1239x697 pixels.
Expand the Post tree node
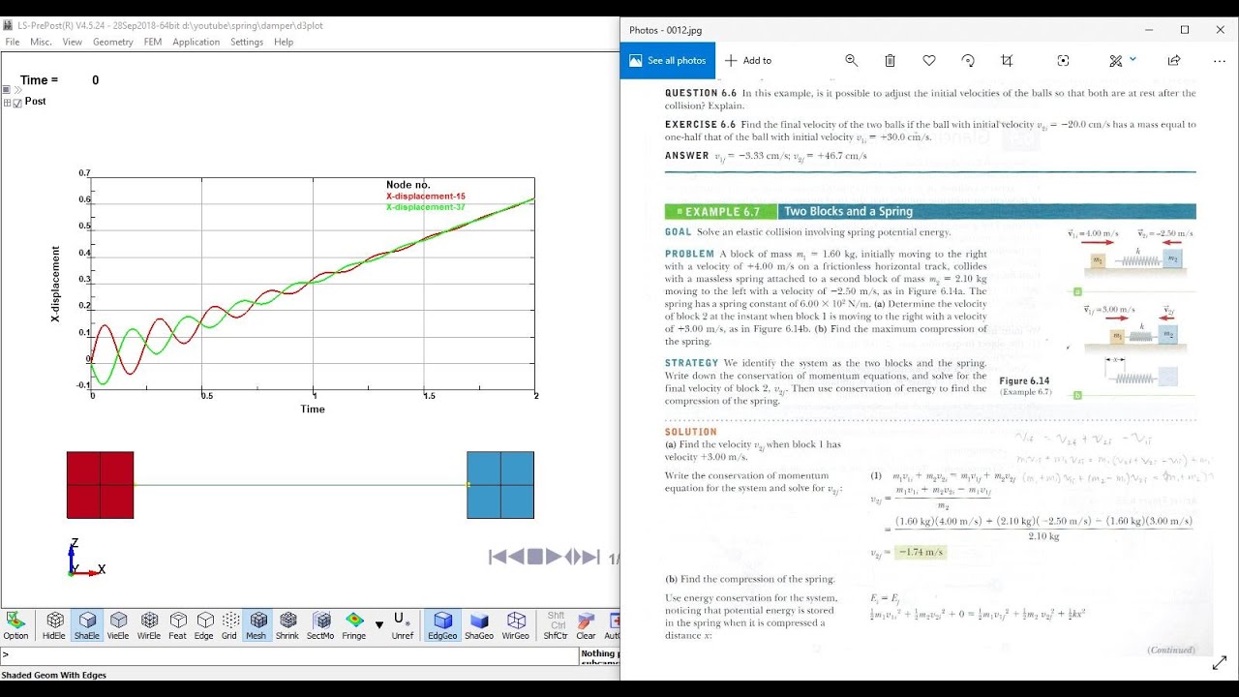[7, 103]
